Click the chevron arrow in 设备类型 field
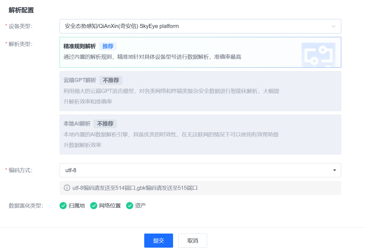Screen dimensions: 366x252 click(333, 26)
